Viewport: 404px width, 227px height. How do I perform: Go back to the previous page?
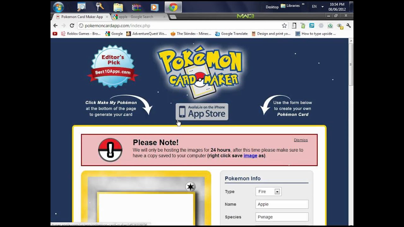tap(55, 26)
